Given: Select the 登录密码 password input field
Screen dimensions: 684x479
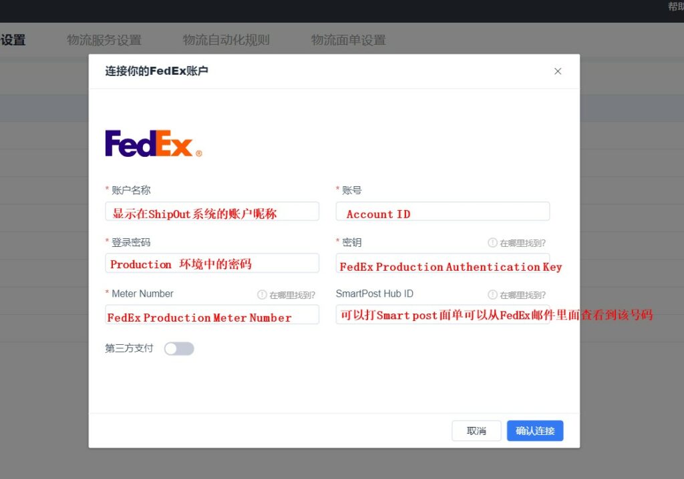Looking at the screenshot, I should 212,263.
